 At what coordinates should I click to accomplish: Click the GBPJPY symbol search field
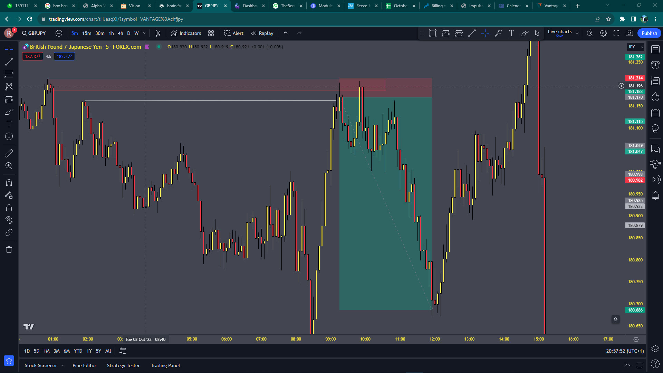[34, 33]
